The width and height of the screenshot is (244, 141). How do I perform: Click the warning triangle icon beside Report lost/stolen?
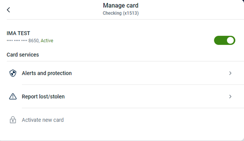coord(13,97)
